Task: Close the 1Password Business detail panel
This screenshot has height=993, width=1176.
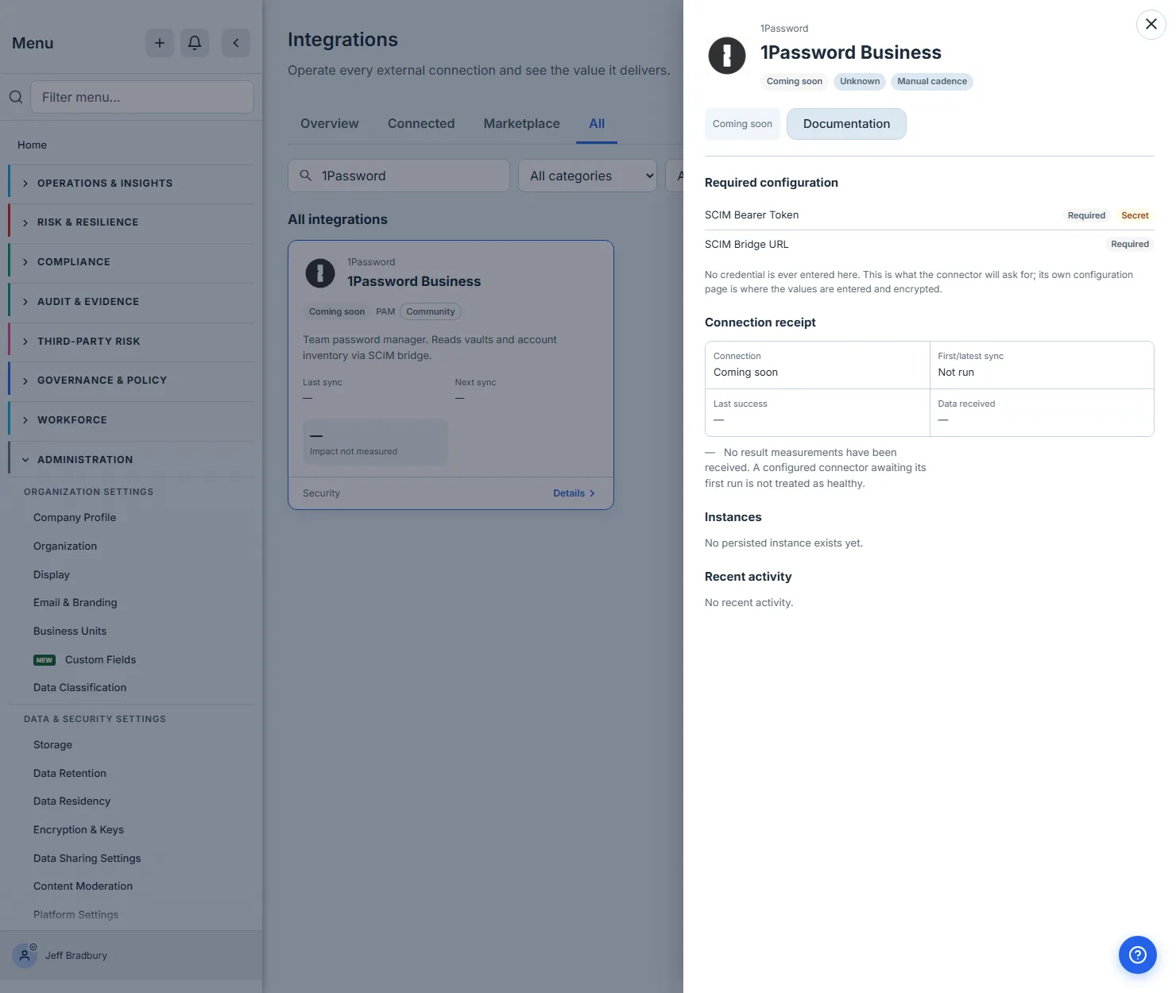Action: coord(1151,24)
